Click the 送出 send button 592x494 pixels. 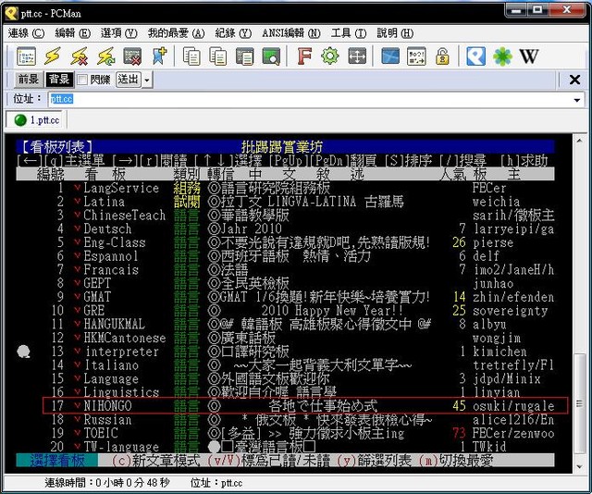tap(129, 80)
